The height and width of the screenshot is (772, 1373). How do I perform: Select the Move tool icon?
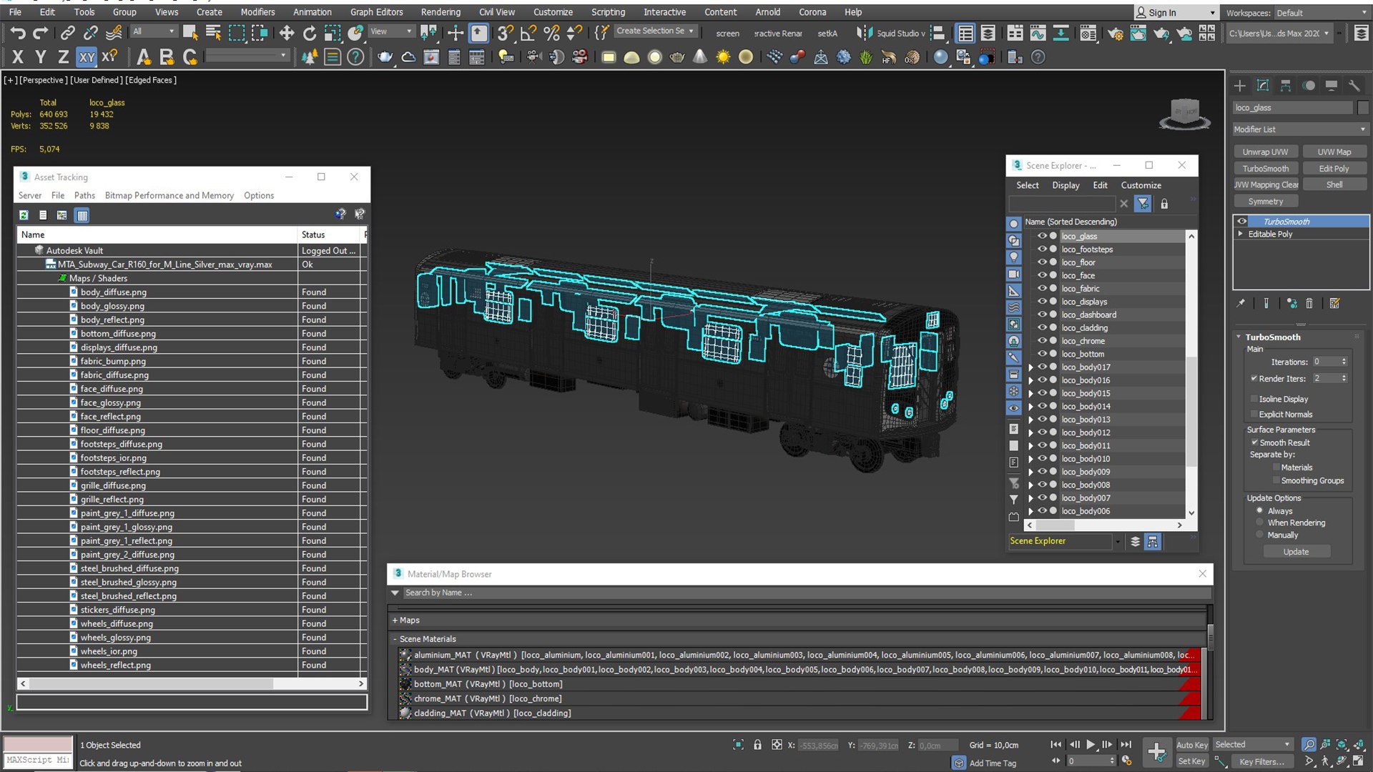(287, 33)
